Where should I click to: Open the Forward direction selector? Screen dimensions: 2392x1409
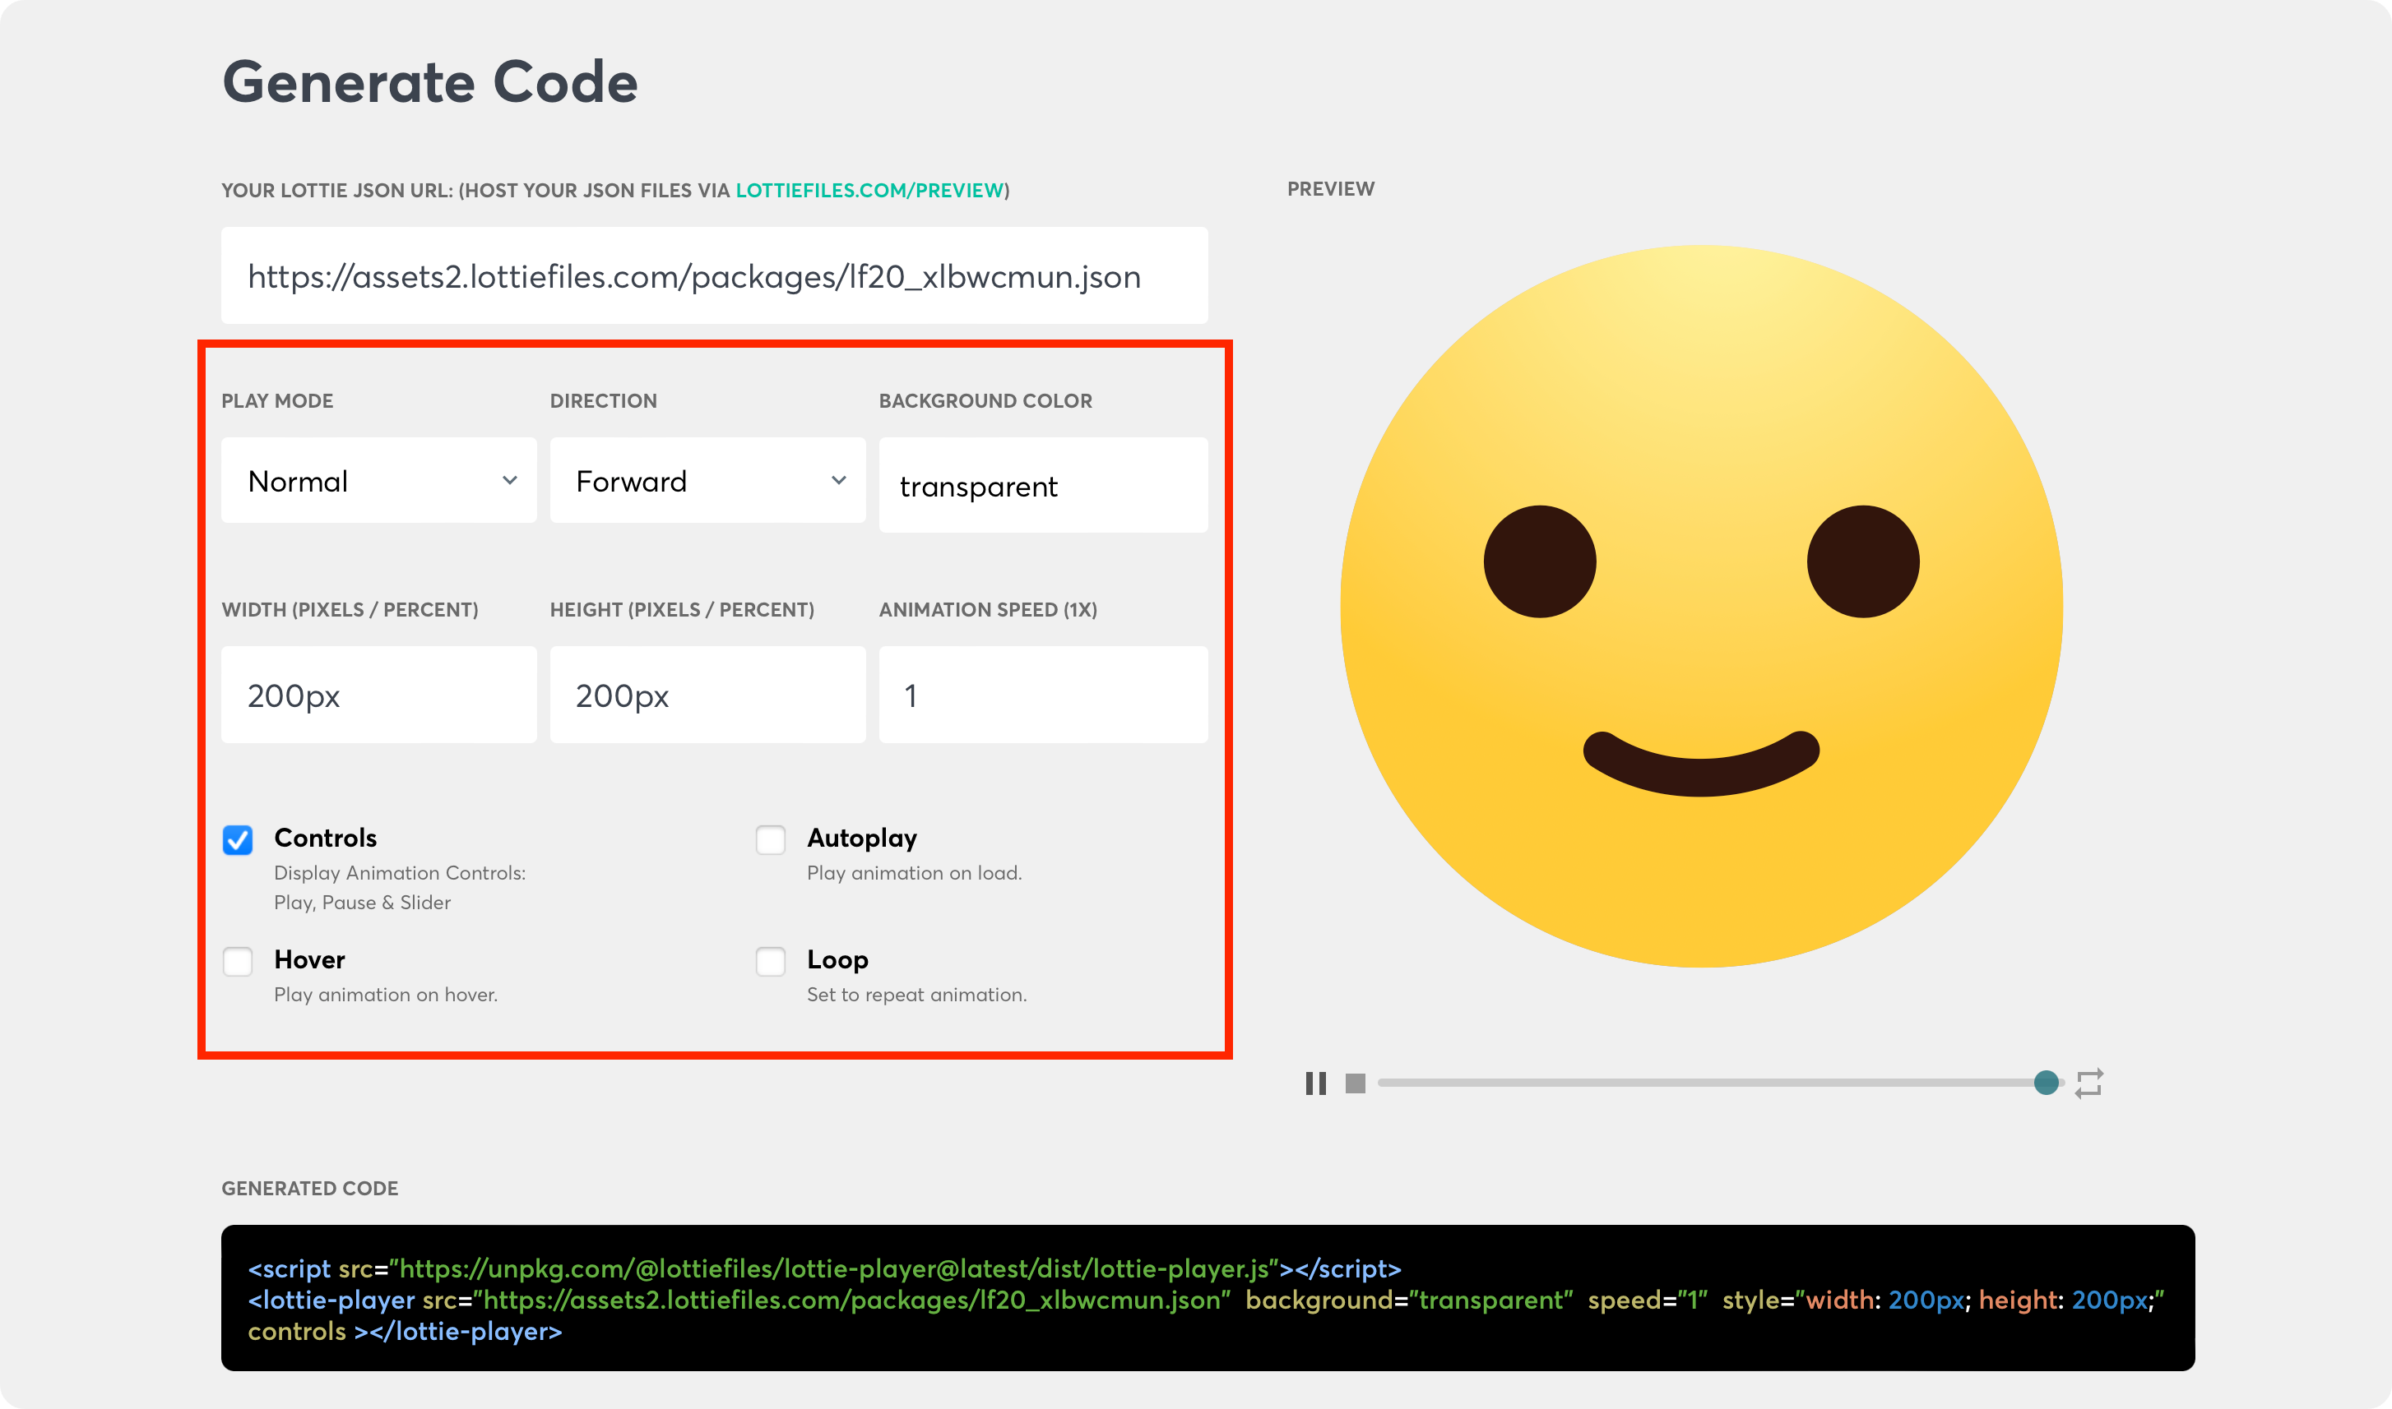707,480
